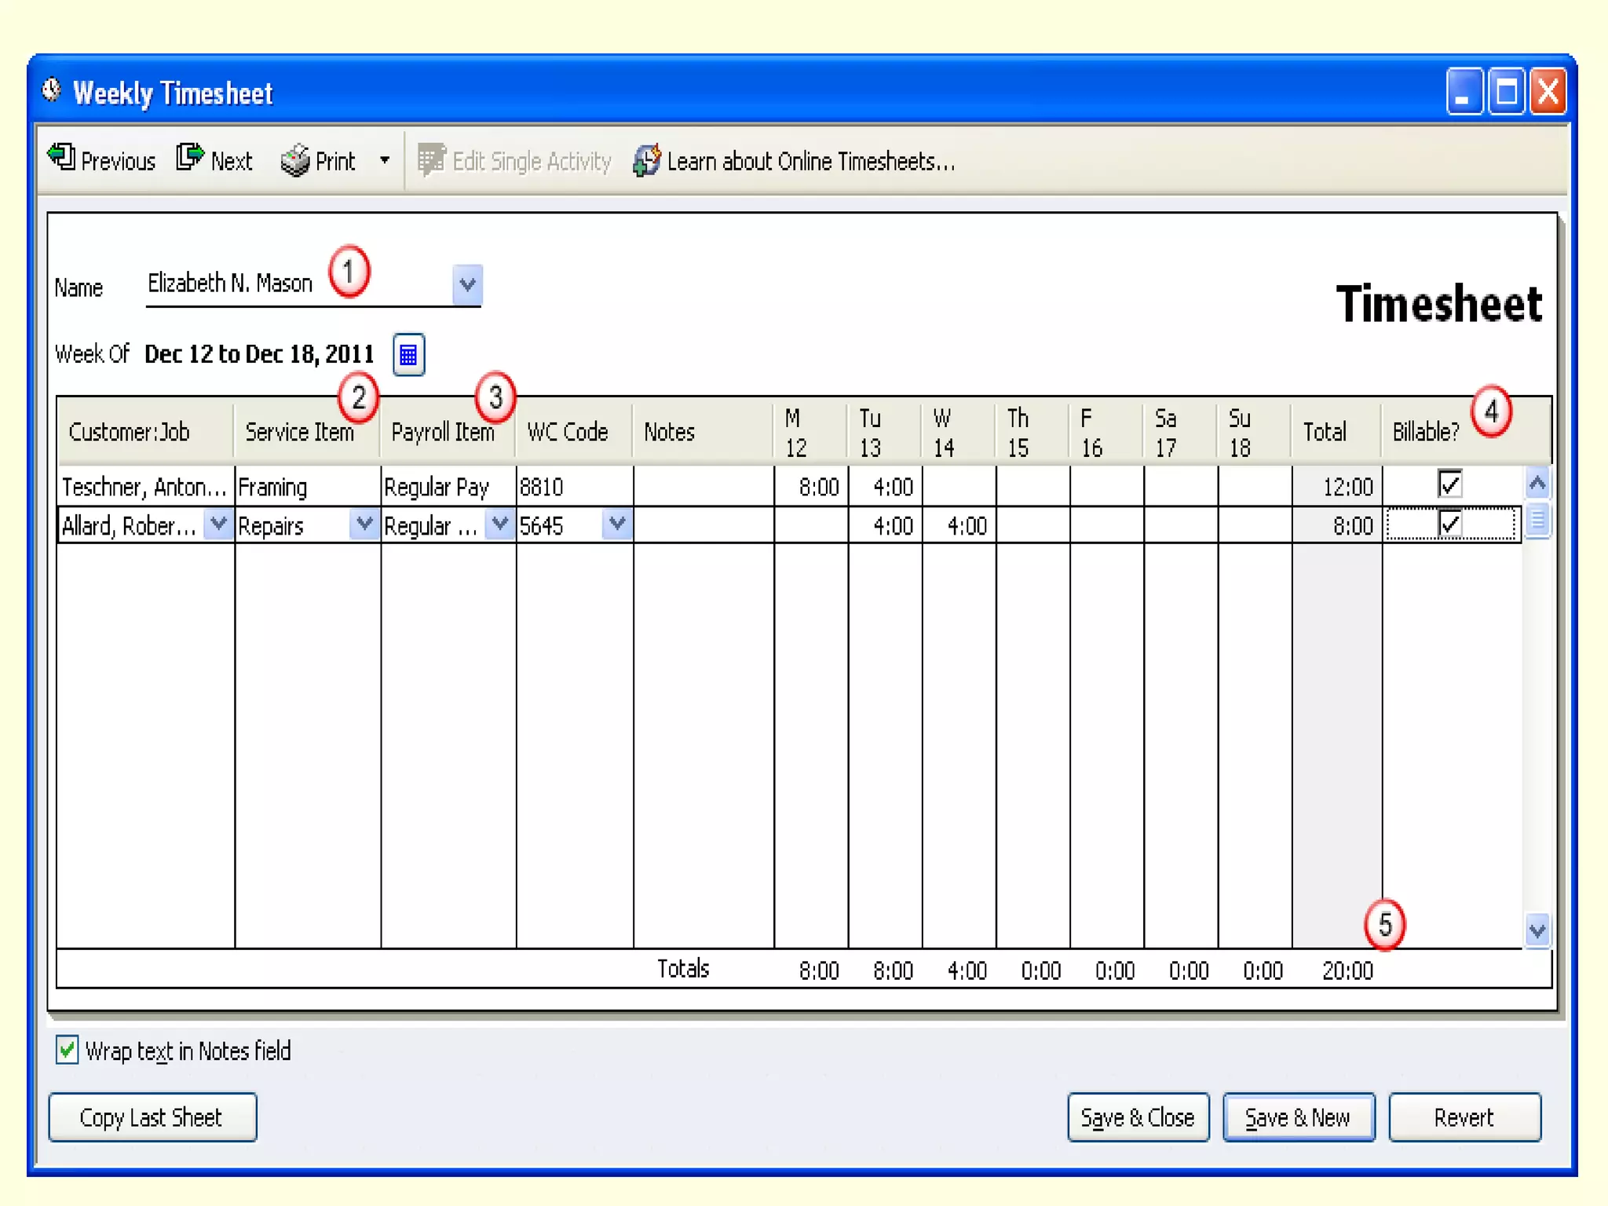Click Learn about Online Timesheets
Image resolution: width=1608 pixels, height=1206 pixels.
(795, 161)
